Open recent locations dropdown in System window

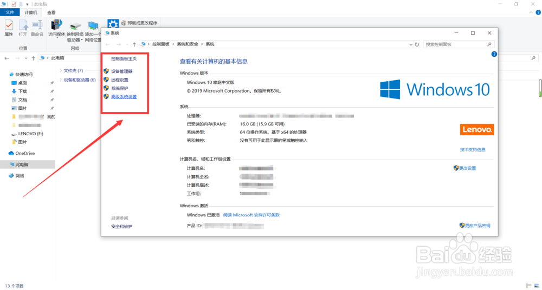click(x=127, y=44)
